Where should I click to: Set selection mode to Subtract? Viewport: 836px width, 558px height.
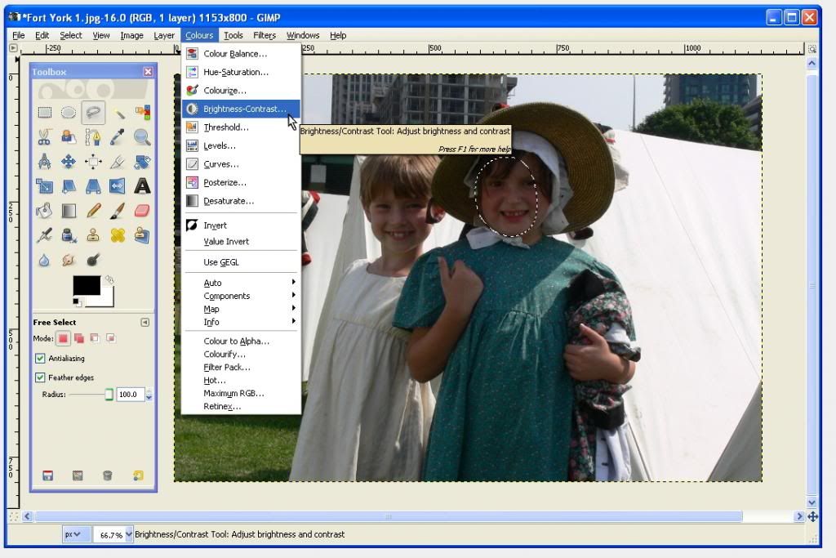coord(95,338)
